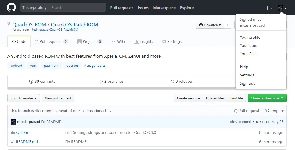Go to Marketplace in the top navigation

[x=164, y=8]
